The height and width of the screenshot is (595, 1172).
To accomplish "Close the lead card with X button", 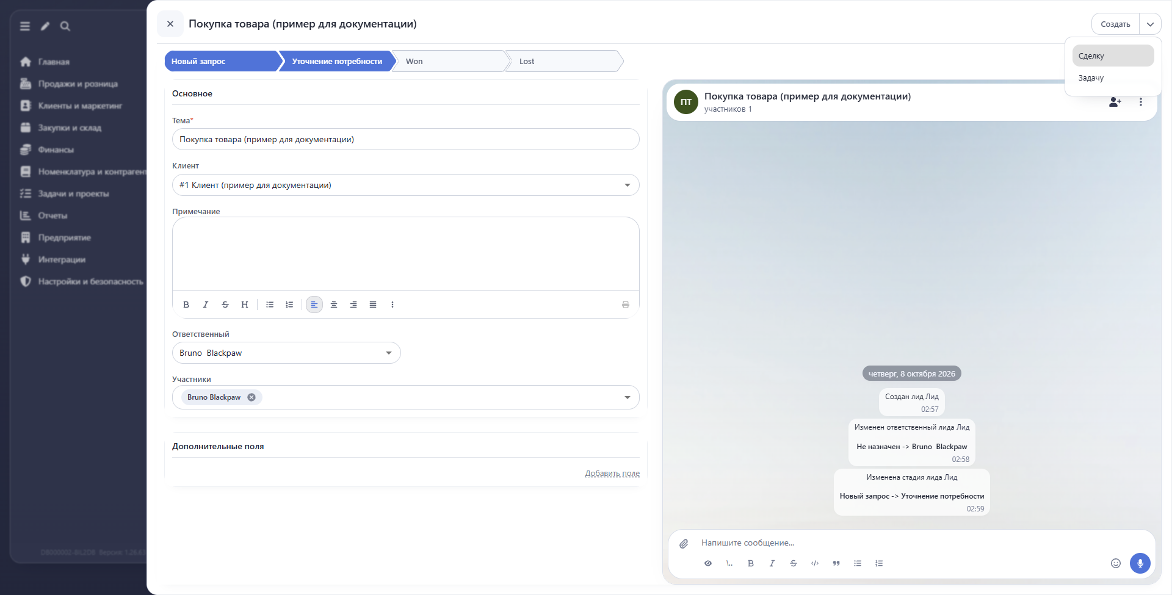I will tap(170, 24).
